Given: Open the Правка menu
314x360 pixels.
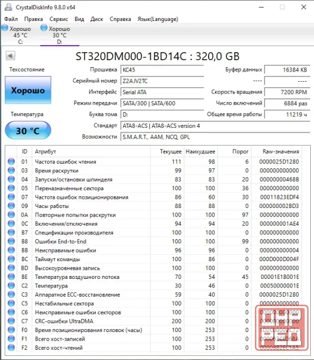Looking at the screenshot, I should coord(33,19).
